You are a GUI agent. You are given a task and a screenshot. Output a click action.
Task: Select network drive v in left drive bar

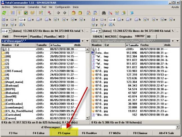65,19
